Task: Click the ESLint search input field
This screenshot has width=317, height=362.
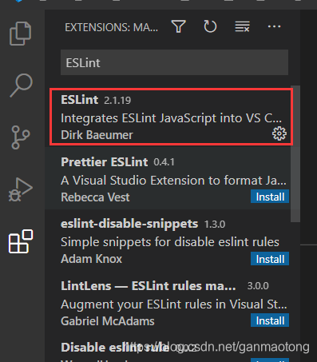Action: (x=174, y=62)
